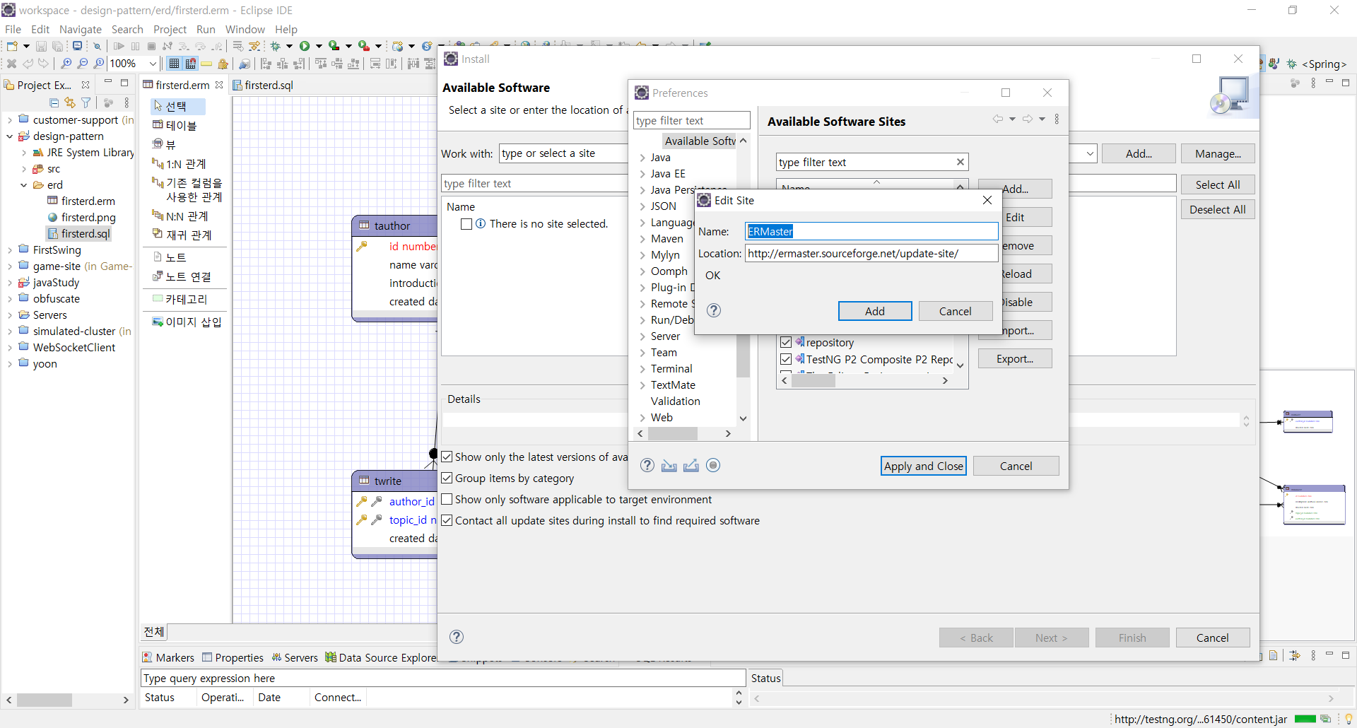The image size is (1357, 728).
Task: Click the help icon in Edit Site dialog
Action: coord(714,310)
